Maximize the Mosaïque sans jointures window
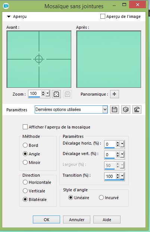The image size is (150, 232). 124,5
